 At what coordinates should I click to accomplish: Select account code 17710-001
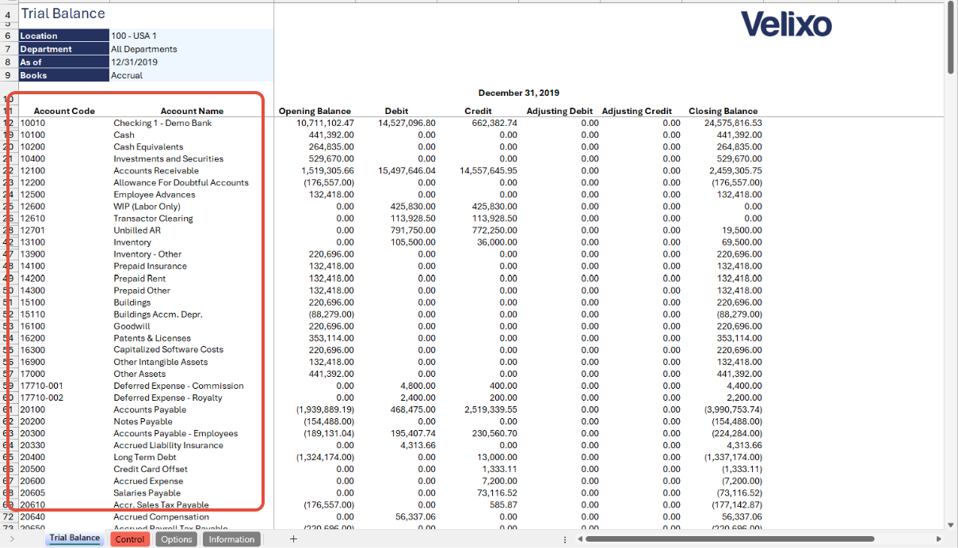pyautogui.click(x=41, y=386)
